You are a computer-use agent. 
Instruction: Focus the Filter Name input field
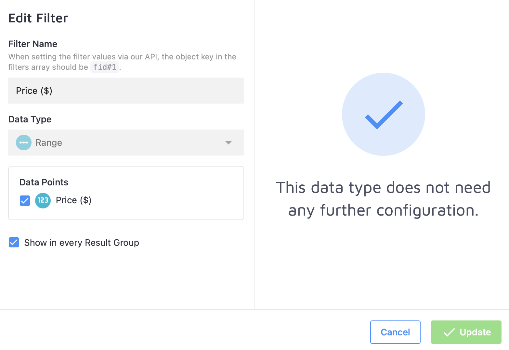point(126,91)
